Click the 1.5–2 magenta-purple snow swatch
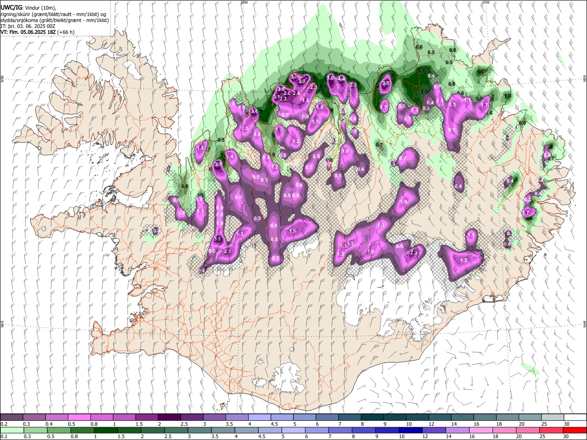Screen dimensions: 587x440 coord(146,417)
